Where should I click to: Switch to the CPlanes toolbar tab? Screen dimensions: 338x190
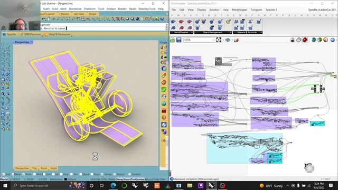(x=64, y=14)
